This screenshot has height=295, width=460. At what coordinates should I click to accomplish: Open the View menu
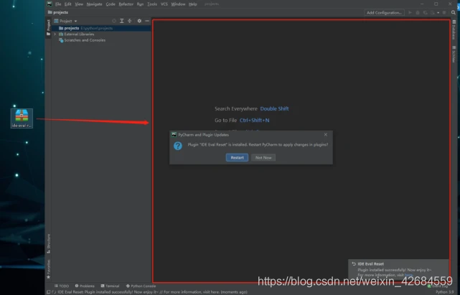[79, 4]
